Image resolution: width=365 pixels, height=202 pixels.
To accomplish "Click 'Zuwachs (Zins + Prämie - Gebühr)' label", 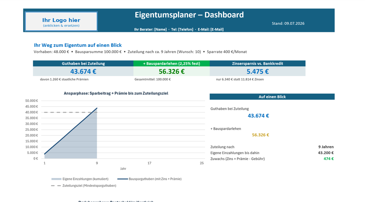I will coord(238,159).
